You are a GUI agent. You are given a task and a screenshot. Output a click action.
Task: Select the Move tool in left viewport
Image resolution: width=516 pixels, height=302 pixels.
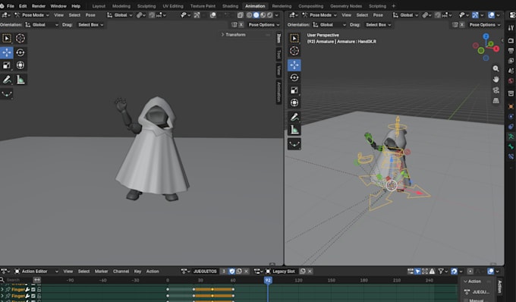[7, 52]
